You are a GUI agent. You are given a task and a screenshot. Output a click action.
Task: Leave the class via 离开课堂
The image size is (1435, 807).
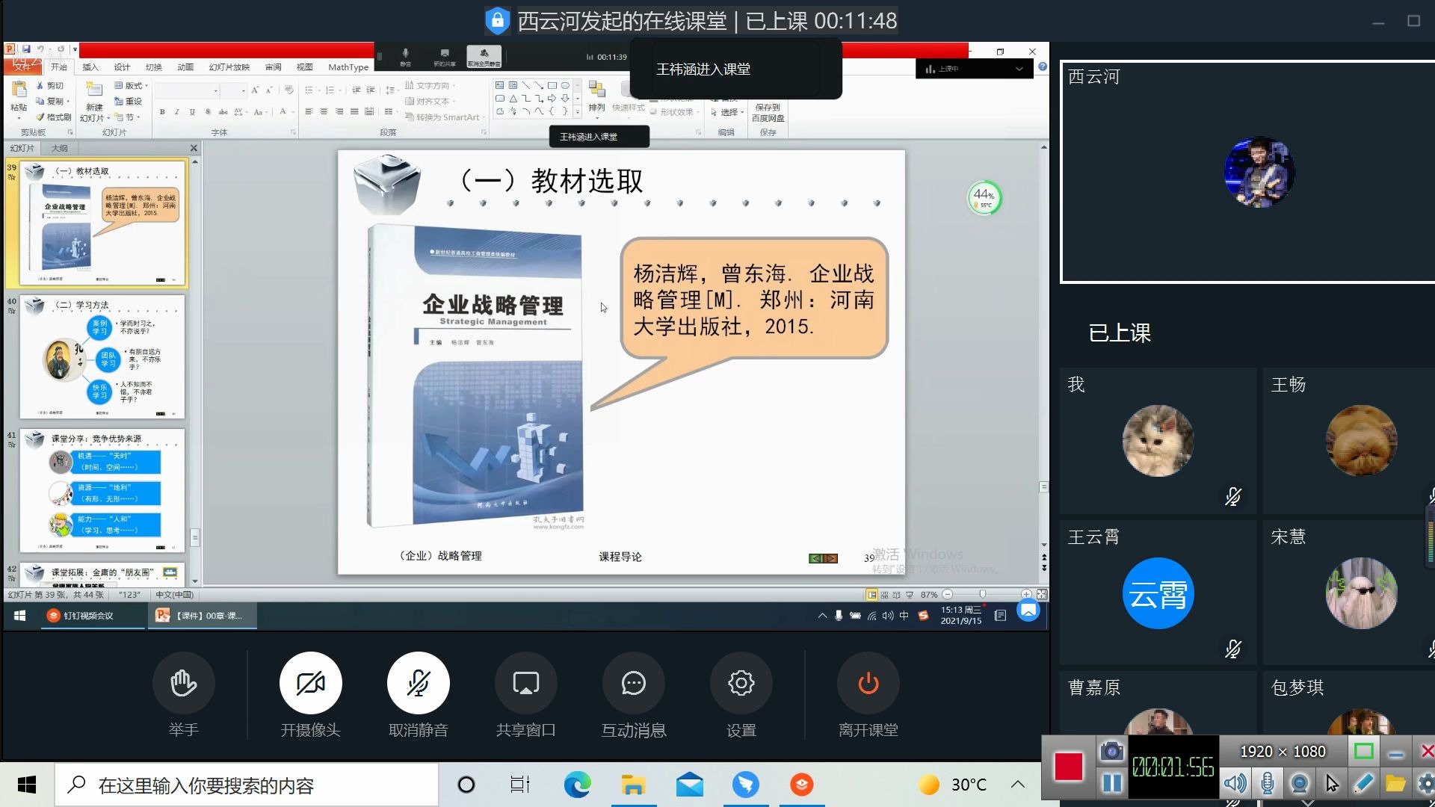click(x=868, y=683)
